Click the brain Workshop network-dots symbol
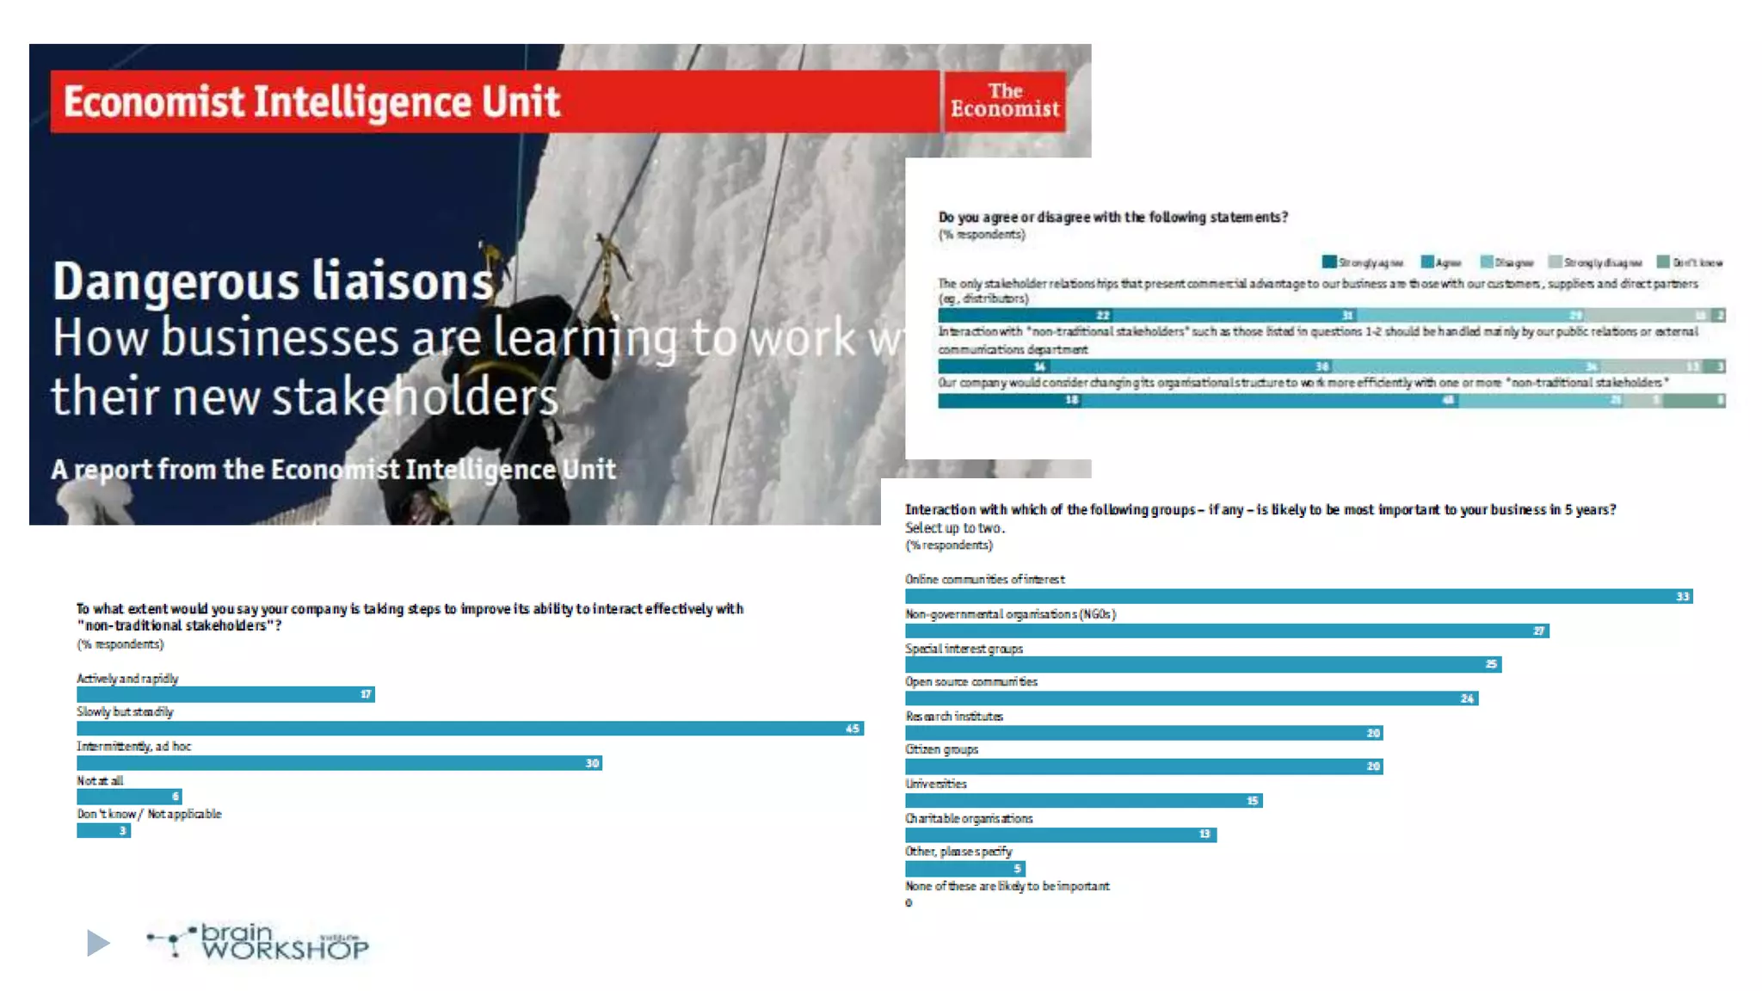The image size is (1762, 991). (170, 939)
